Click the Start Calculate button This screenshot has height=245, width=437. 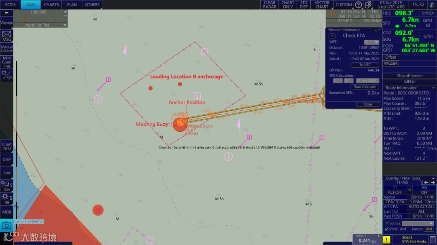[365, 87]
